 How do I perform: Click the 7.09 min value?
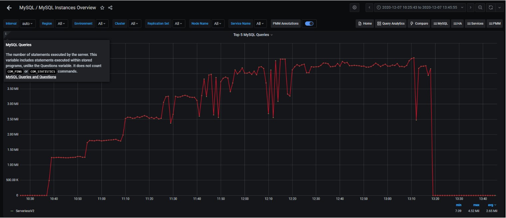[x=458, y=211]
